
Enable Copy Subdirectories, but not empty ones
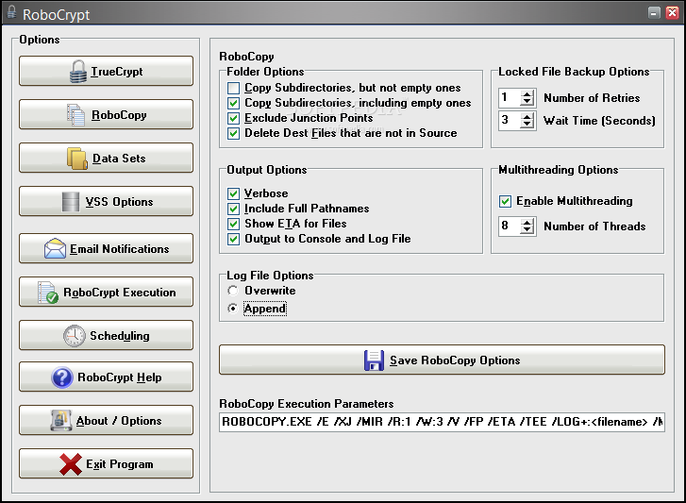234,88
